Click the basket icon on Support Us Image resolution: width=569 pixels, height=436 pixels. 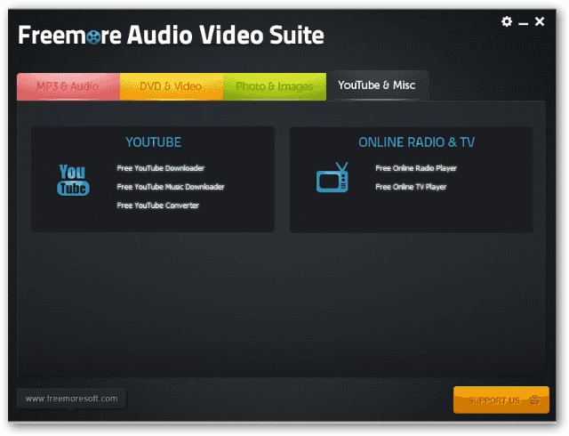[x=535, y=400]
